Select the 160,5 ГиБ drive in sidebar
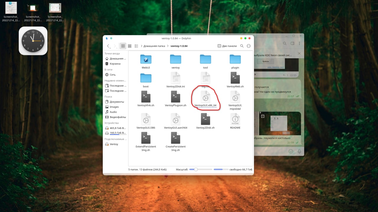378x212 pixels. (115, 133)
